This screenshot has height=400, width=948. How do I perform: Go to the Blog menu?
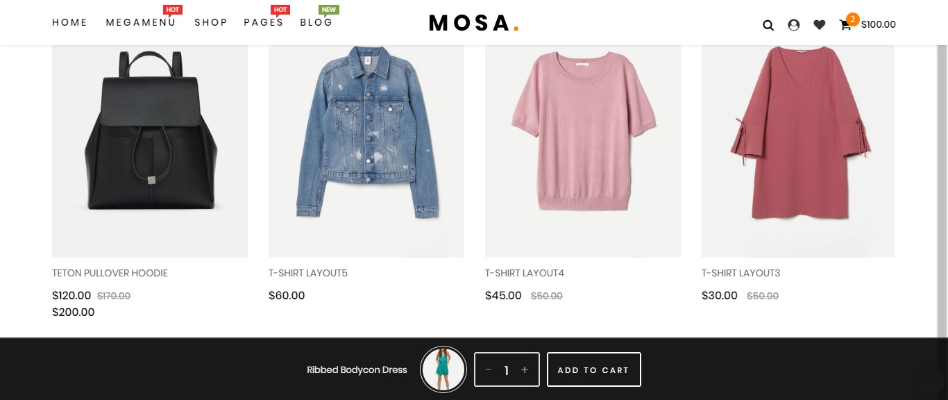[316, 22]
